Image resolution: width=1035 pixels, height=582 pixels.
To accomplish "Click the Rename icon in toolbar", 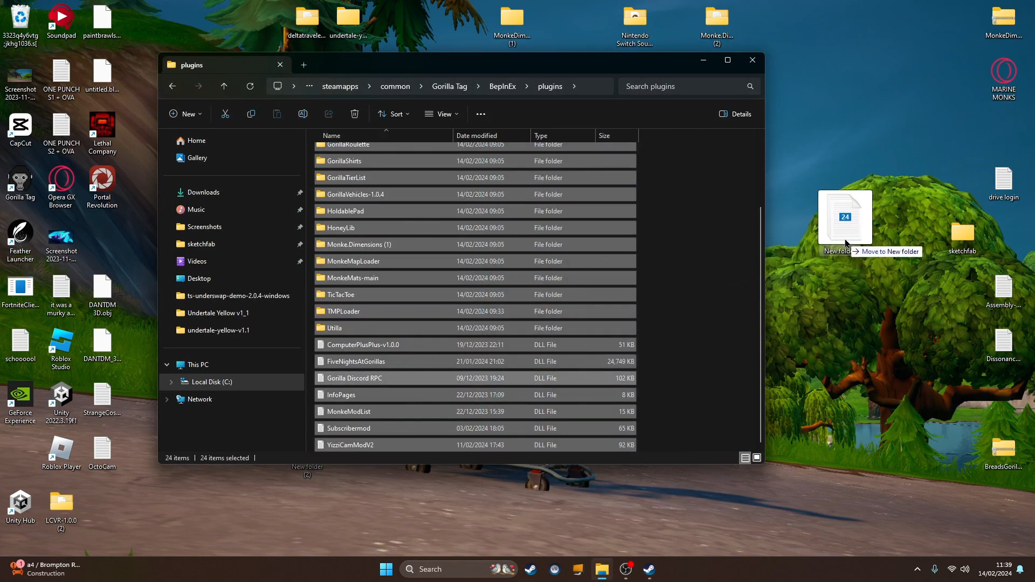I will (x=303, y=114).
